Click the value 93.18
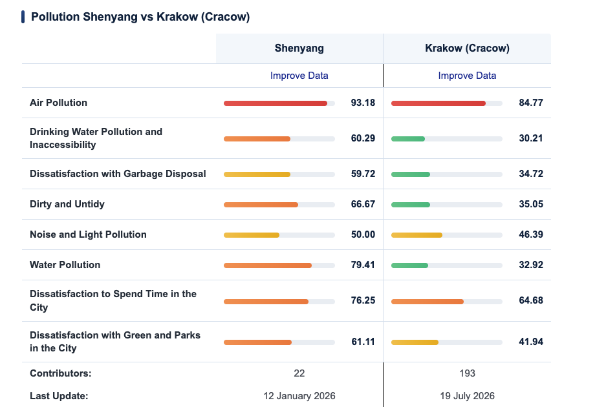 coord(363,103)
